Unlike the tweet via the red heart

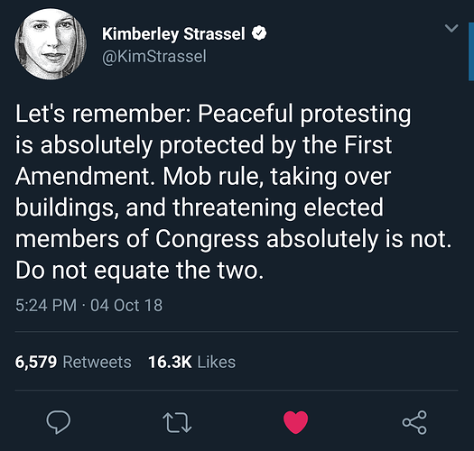(x=295, y=422)
